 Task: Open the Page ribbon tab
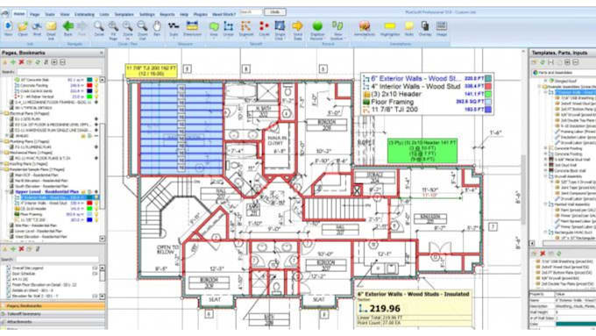point(34,14)
